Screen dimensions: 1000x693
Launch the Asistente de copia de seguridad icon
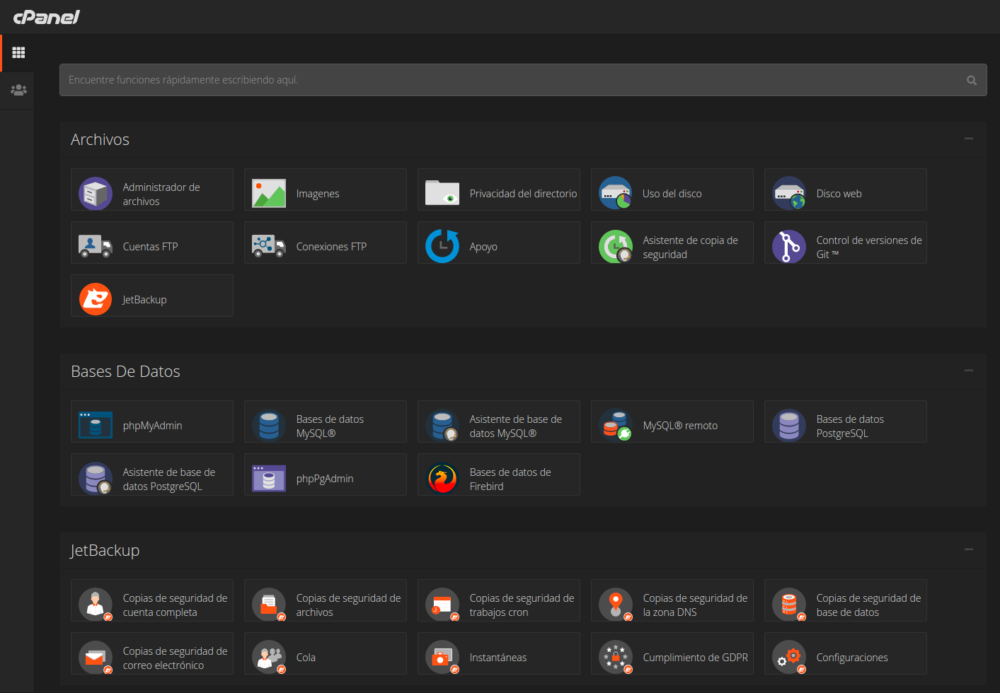(x=616, y=247)
